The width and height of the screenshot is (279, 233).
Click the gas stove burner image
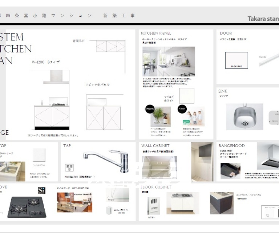point(27,206)
